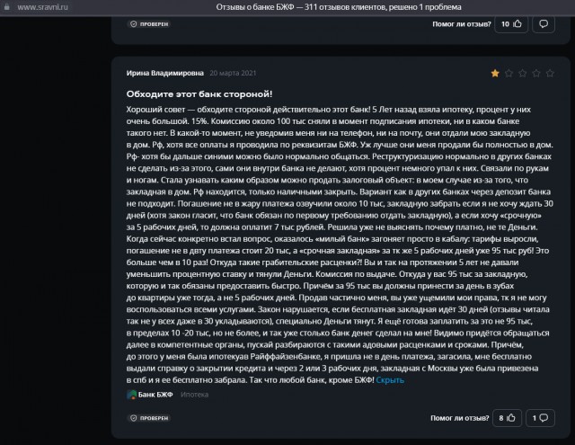575x445 pixels.
Task: Collapse review with Скрыть link
Action: point(390,380)
